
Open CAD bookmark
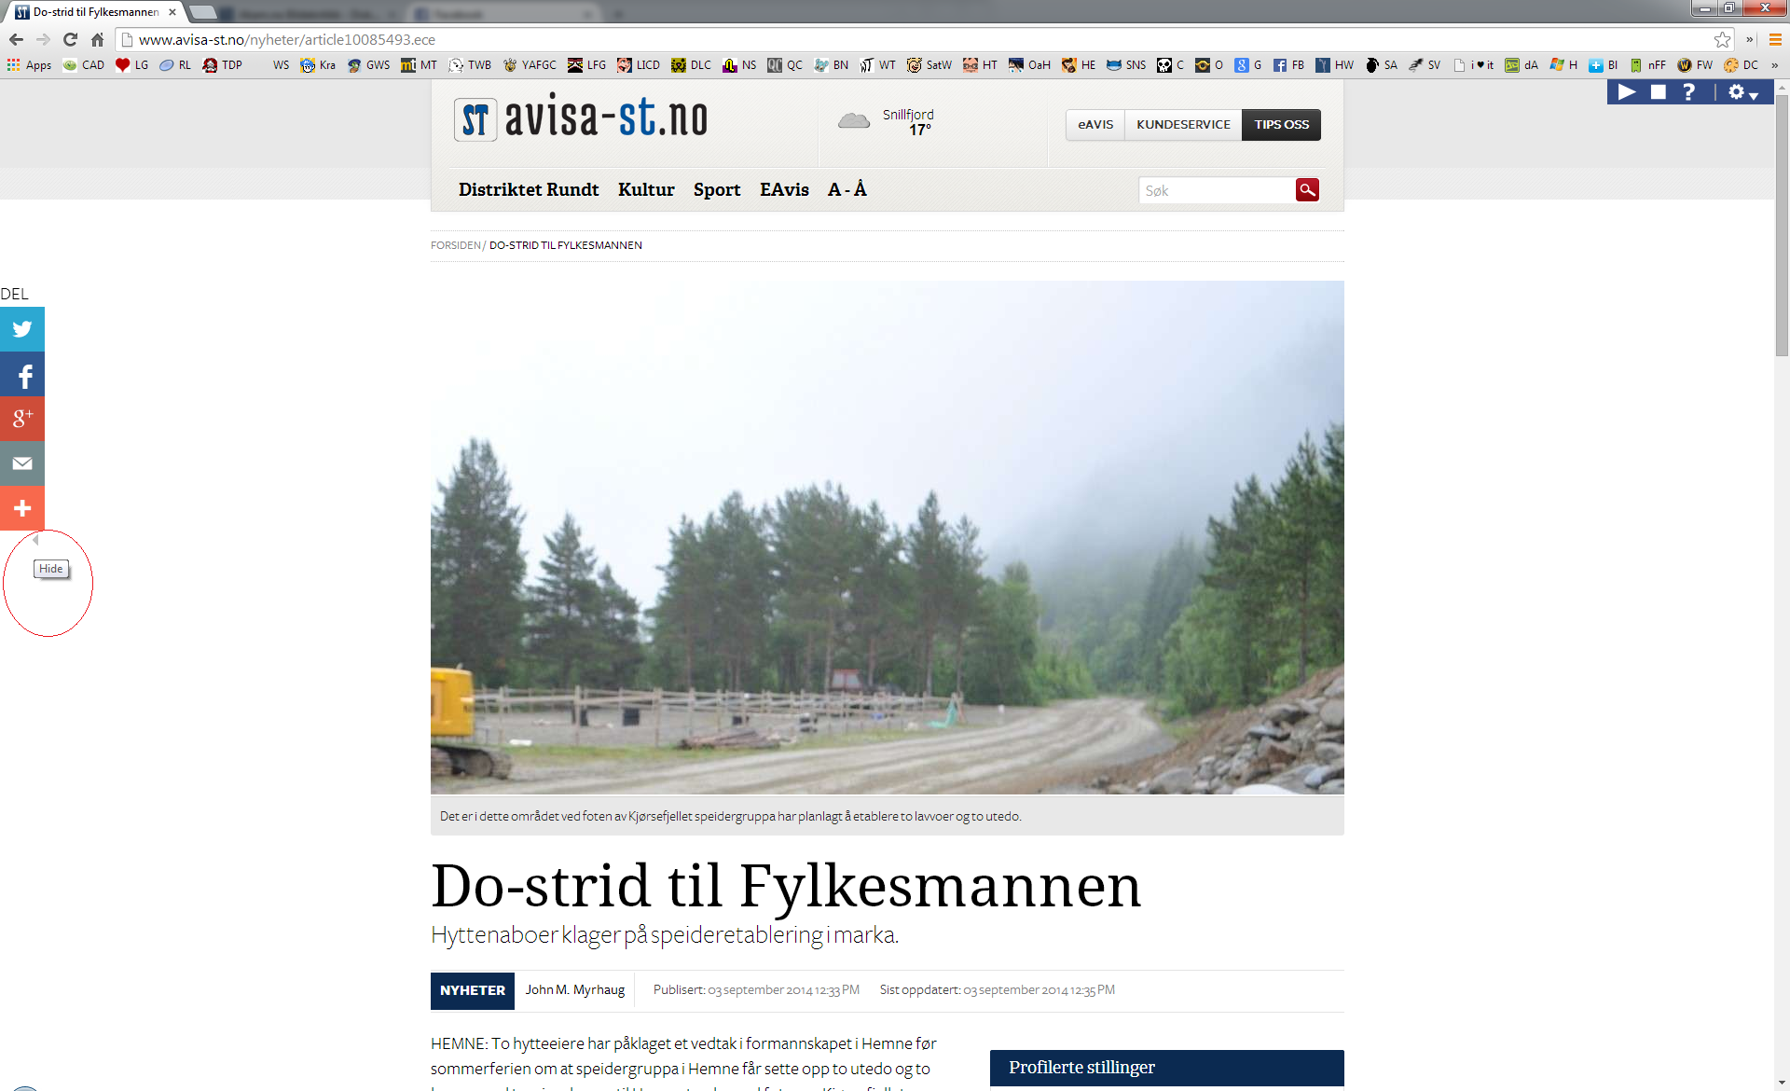click(83, 65)
